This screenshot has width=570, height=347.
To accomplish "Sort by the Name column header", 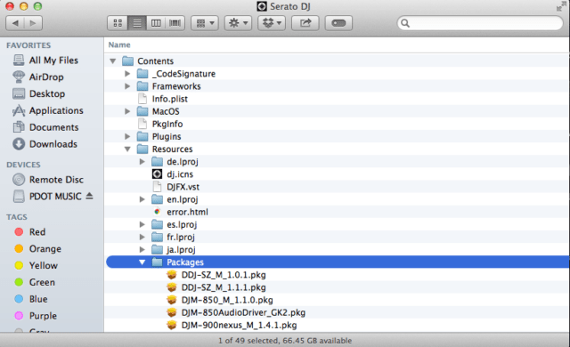I will [x=119, y=44].
